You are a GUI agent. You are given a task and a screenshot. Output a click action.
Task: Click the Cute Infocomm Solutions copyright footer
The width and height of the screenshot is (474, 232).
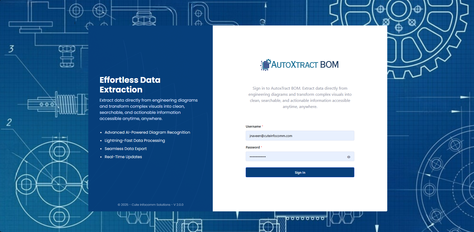pos(151,205)
